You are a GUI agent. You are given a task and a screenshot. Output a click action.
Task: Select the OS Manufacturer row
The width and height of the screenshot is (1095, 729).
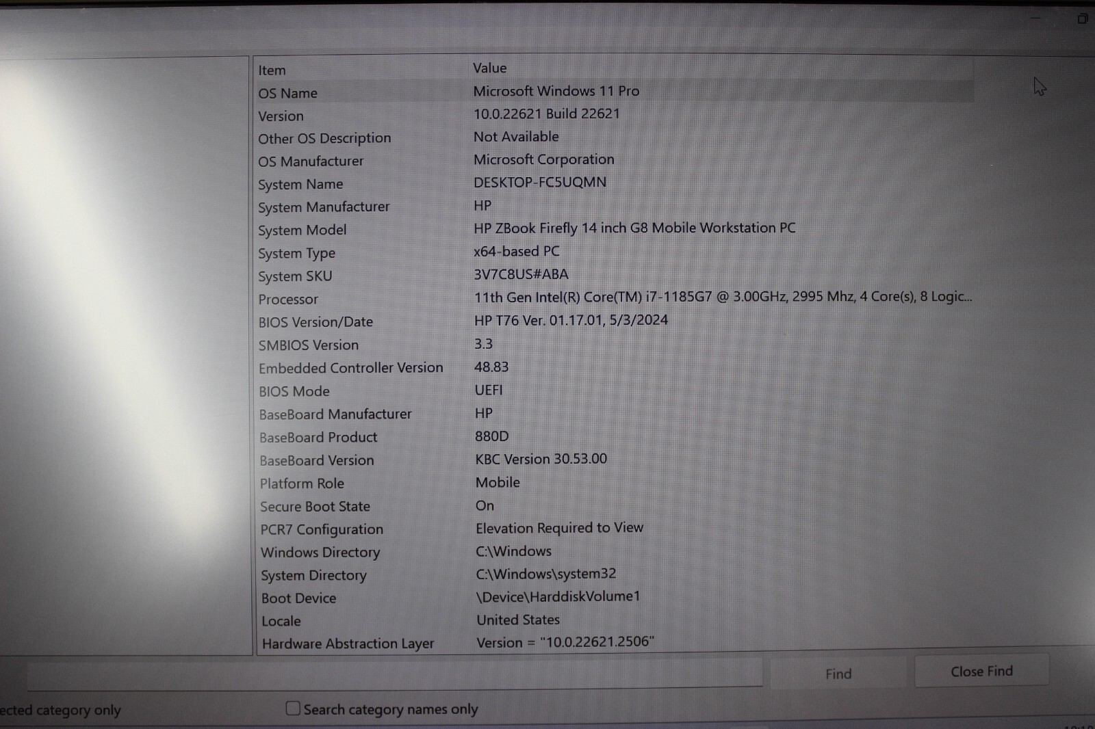[x=615, y=161]
